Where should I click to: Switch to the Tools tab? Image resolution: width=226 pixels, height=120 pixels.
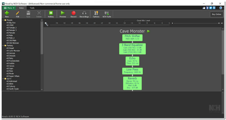32,8
